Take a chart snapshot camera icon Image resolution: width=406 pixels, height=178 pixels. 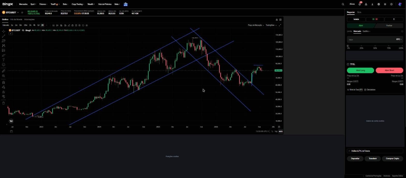(x=72, y=25)
